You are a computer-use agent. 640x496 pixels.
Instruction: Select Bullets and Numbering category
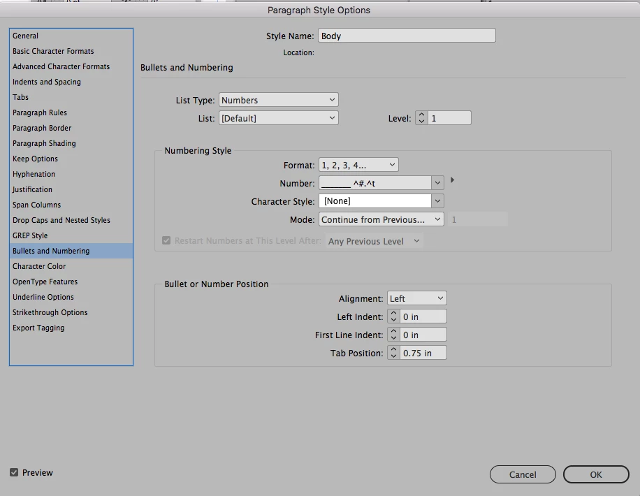point(71,251)
